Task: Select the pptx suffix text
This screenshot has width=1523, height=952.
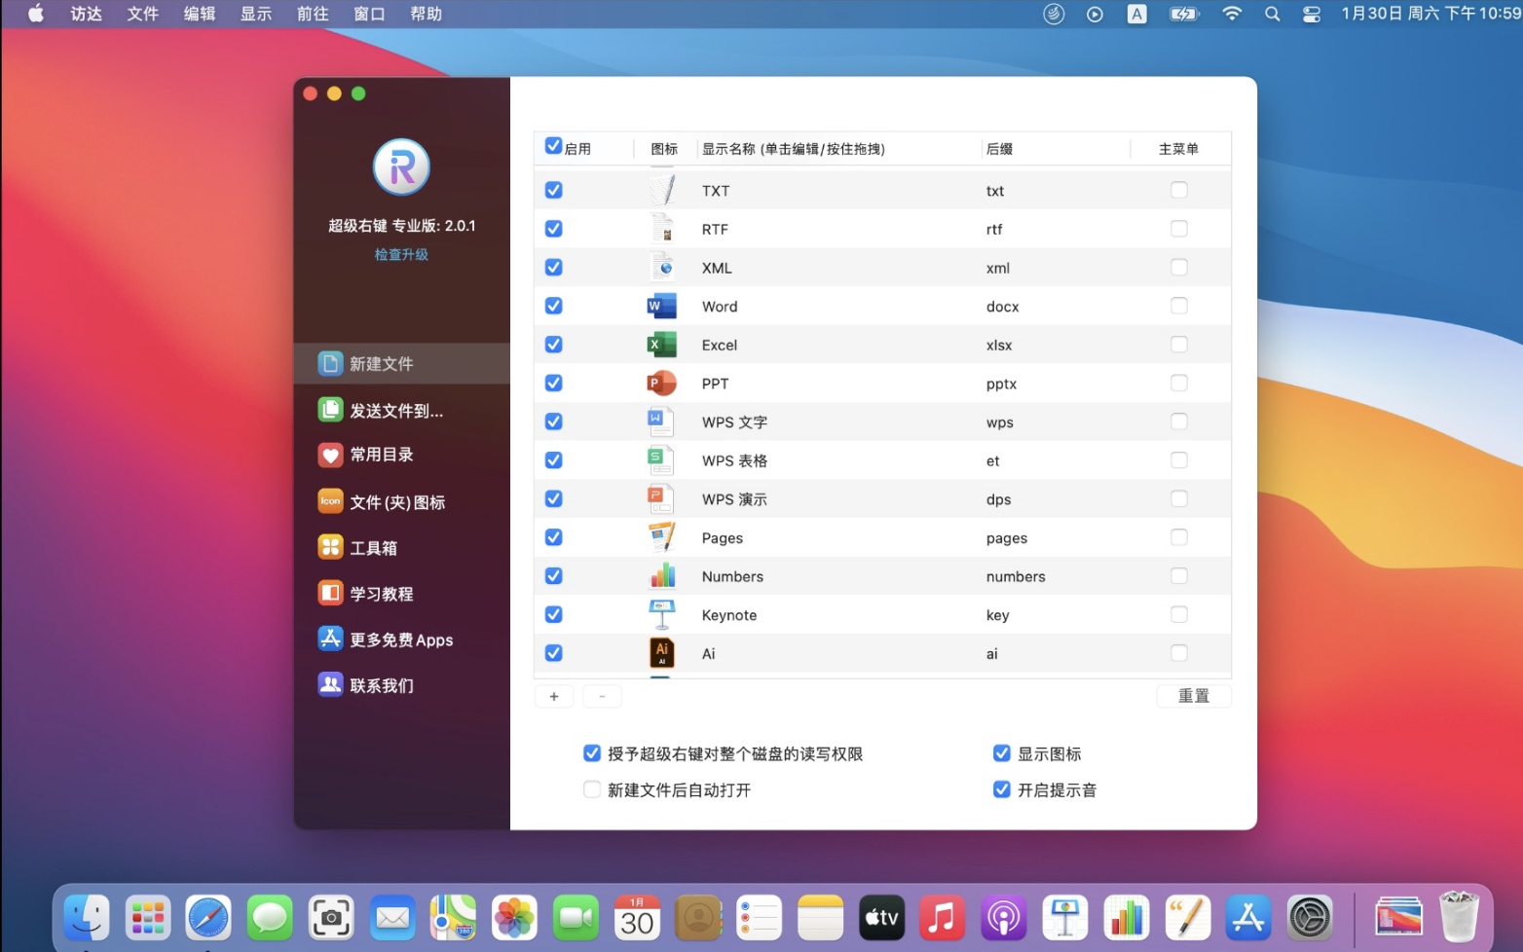Action: coord(1001,384)
